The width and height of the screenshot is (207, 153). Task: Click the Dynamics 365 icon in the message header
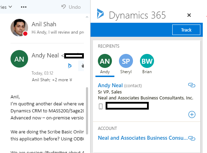coord(70,65)
